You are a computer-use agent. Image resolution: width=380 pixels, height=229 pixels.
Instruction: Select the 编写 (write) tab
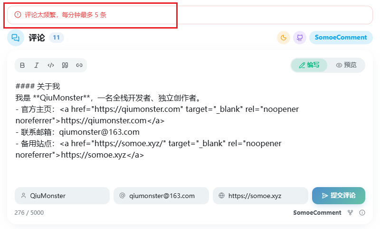tap(309, 65)
